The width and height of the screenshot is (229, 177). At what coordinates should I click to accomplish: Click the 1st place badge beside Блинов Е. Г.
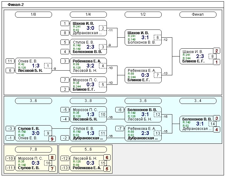tap(216, 62)
